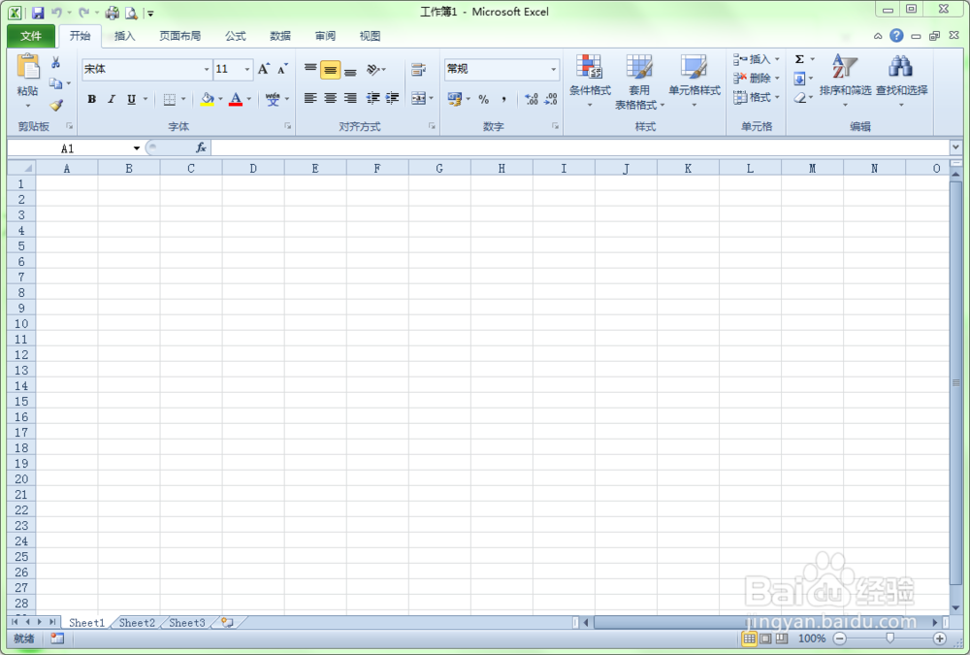The image size is (970, 655).
Task: Click the top align icon
Action: click(310, 69)
